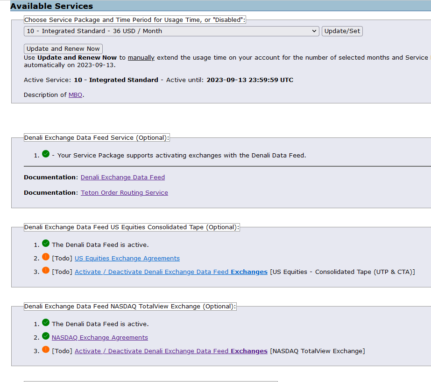Click orange todo icon beside US Equities Exchange Agreements
431x382 pixels.
point(46,257)
